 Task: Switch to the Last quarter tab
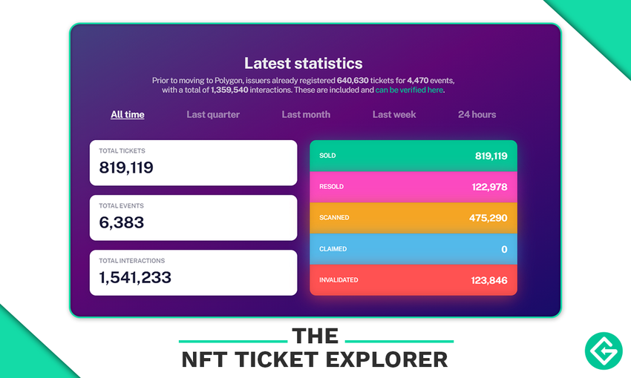tap(213, 115)
